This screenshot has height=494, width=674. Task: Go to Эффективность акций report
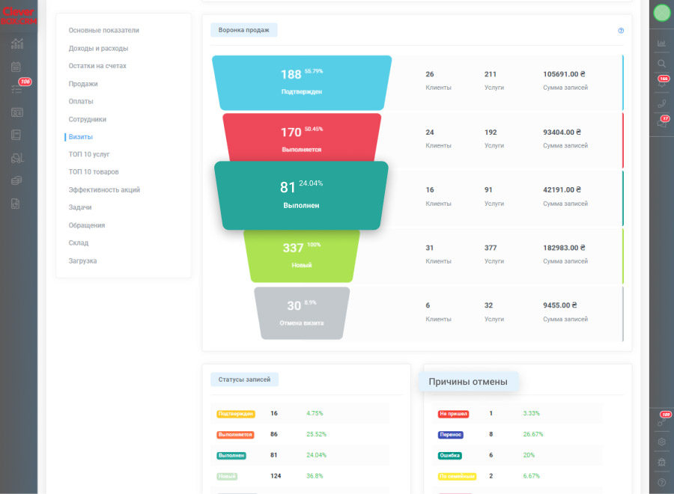coord(104,190)
